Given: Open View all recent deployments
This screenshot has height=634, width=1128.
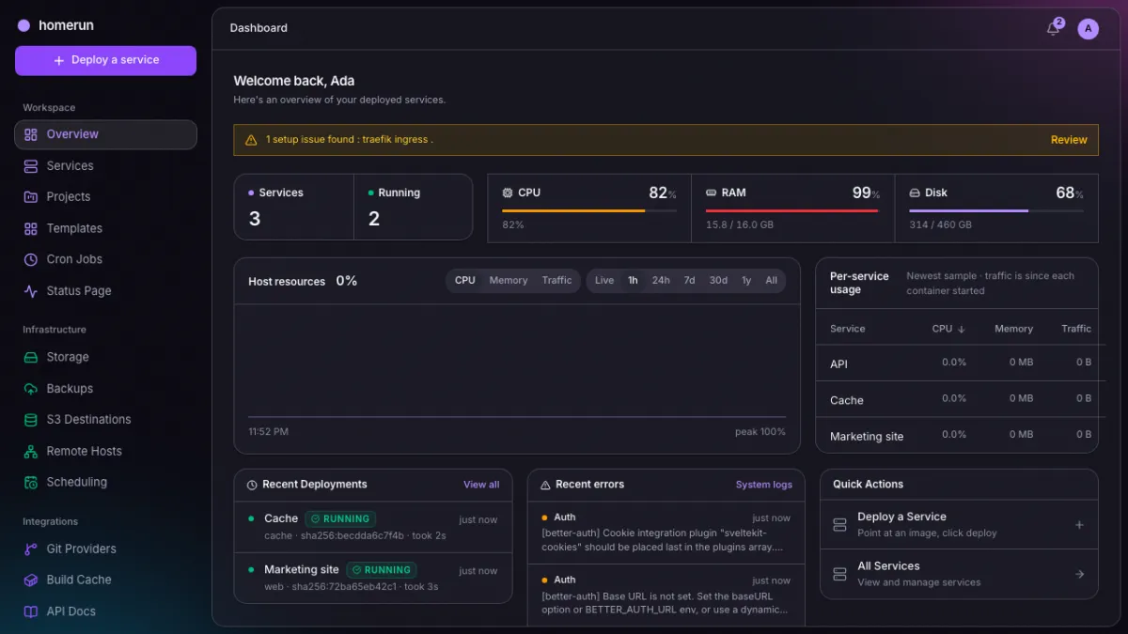Looking at the screenshot, I should 481,485.
